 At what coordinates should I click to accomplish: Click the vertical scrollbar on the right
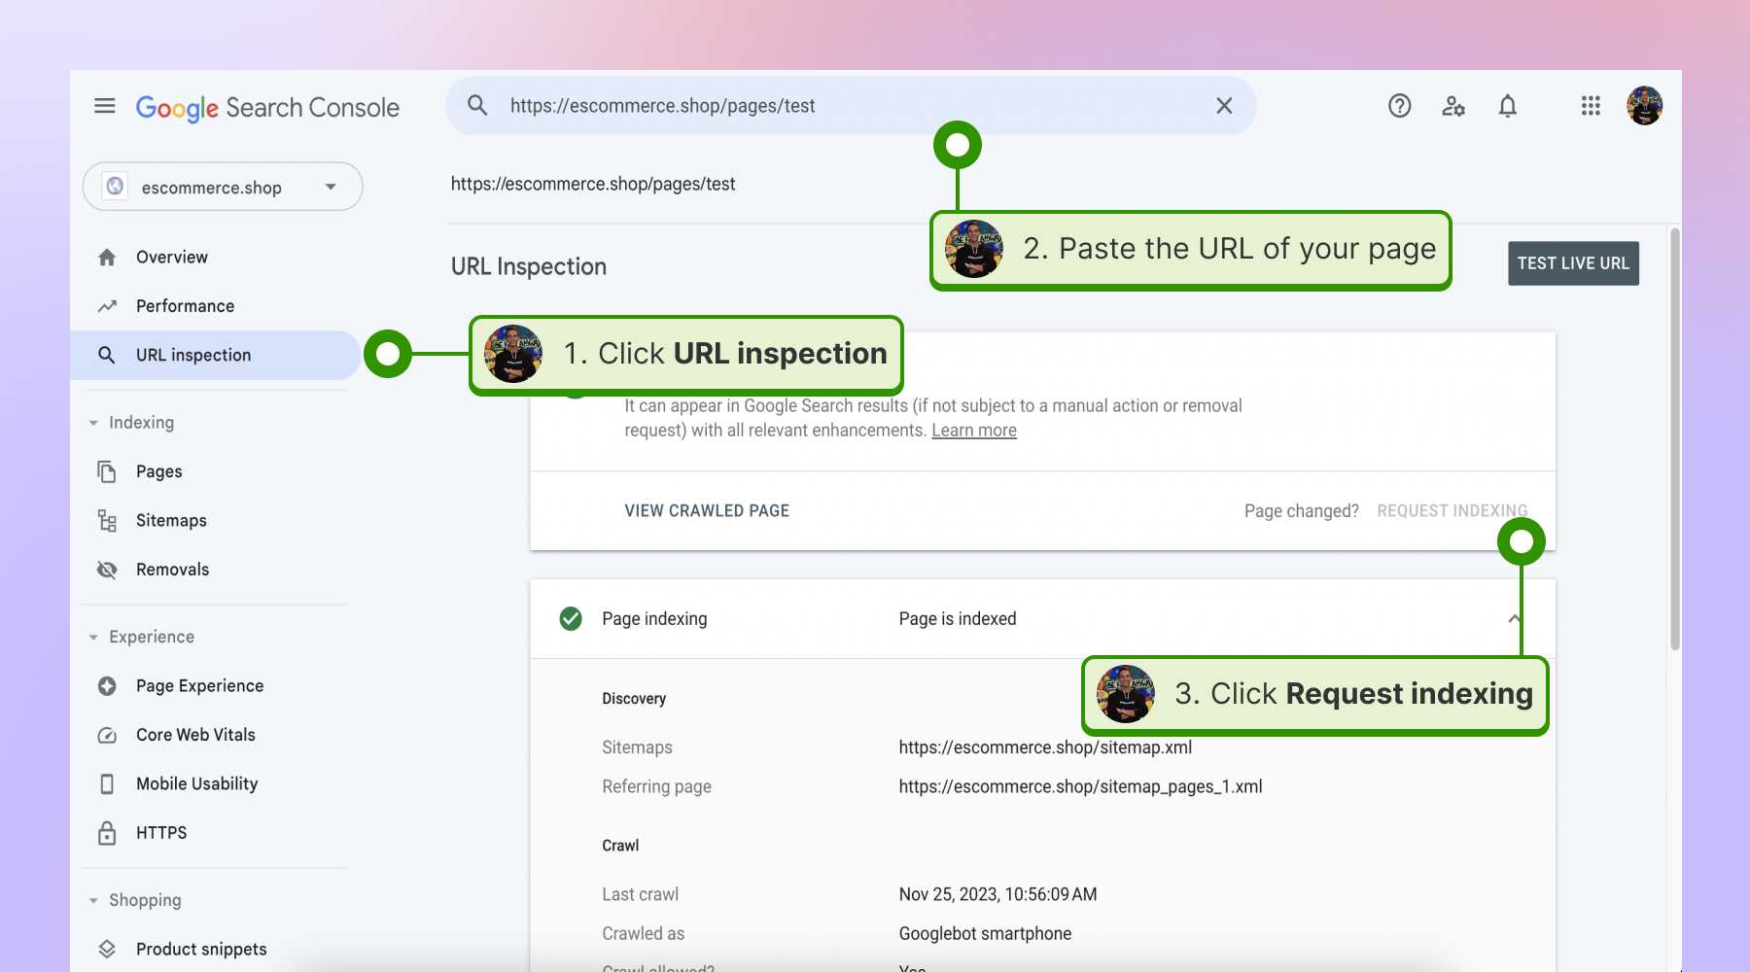click(1674, 438)
